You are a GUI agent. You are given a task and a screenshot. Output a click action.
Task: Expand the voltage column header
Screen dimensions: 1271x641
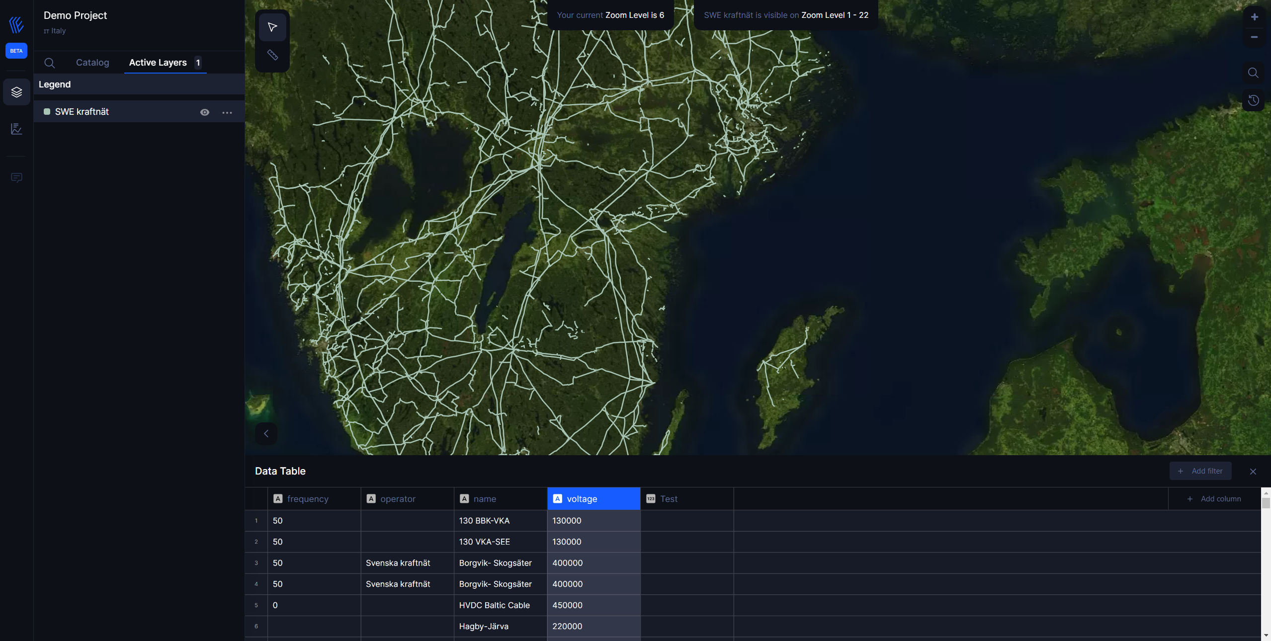640,499
